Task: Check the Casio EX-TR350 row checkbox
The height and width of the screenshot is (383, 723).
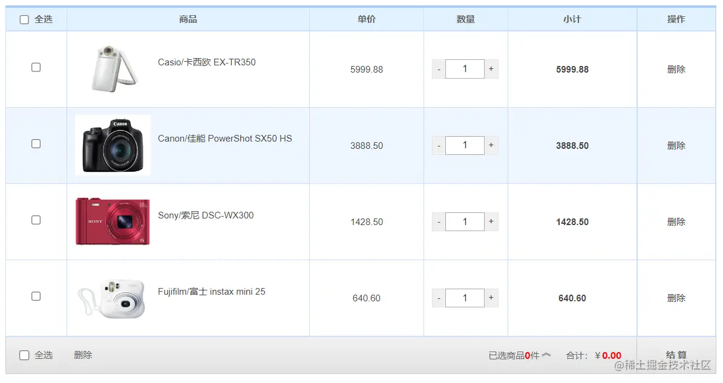Action: point(36,68)
